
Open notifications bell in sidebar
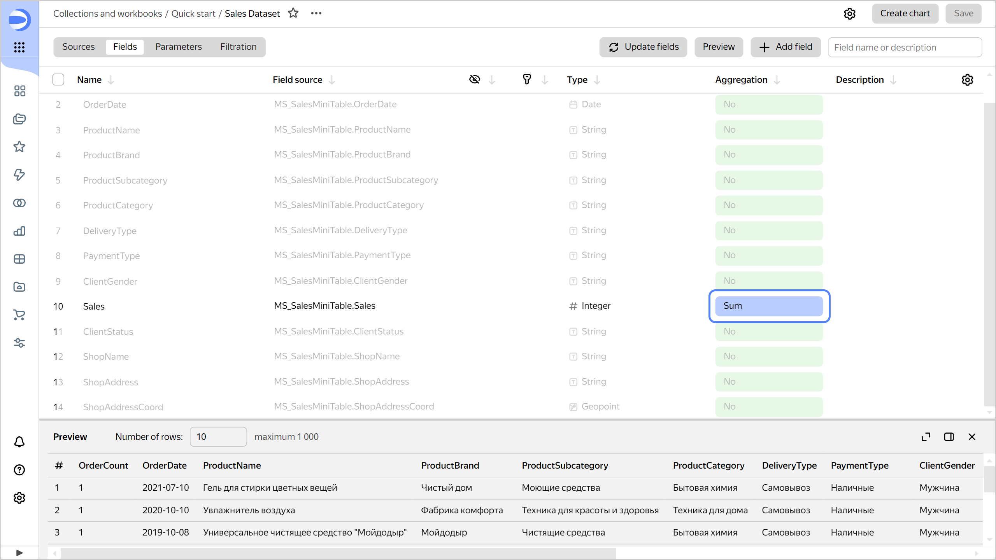point(19,442)
